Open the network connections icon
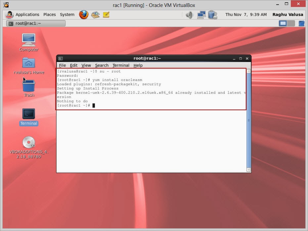The height and width of the screenshot is (231, 308). [x=201, y=15]
